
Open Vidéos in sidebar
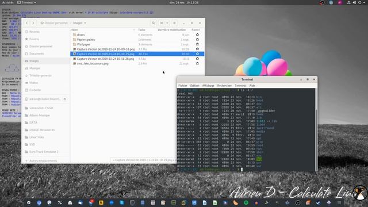pos(46,83)
